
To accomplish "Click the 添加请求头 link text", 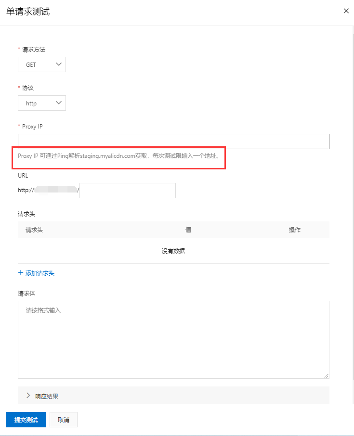I will pos(40,273).
